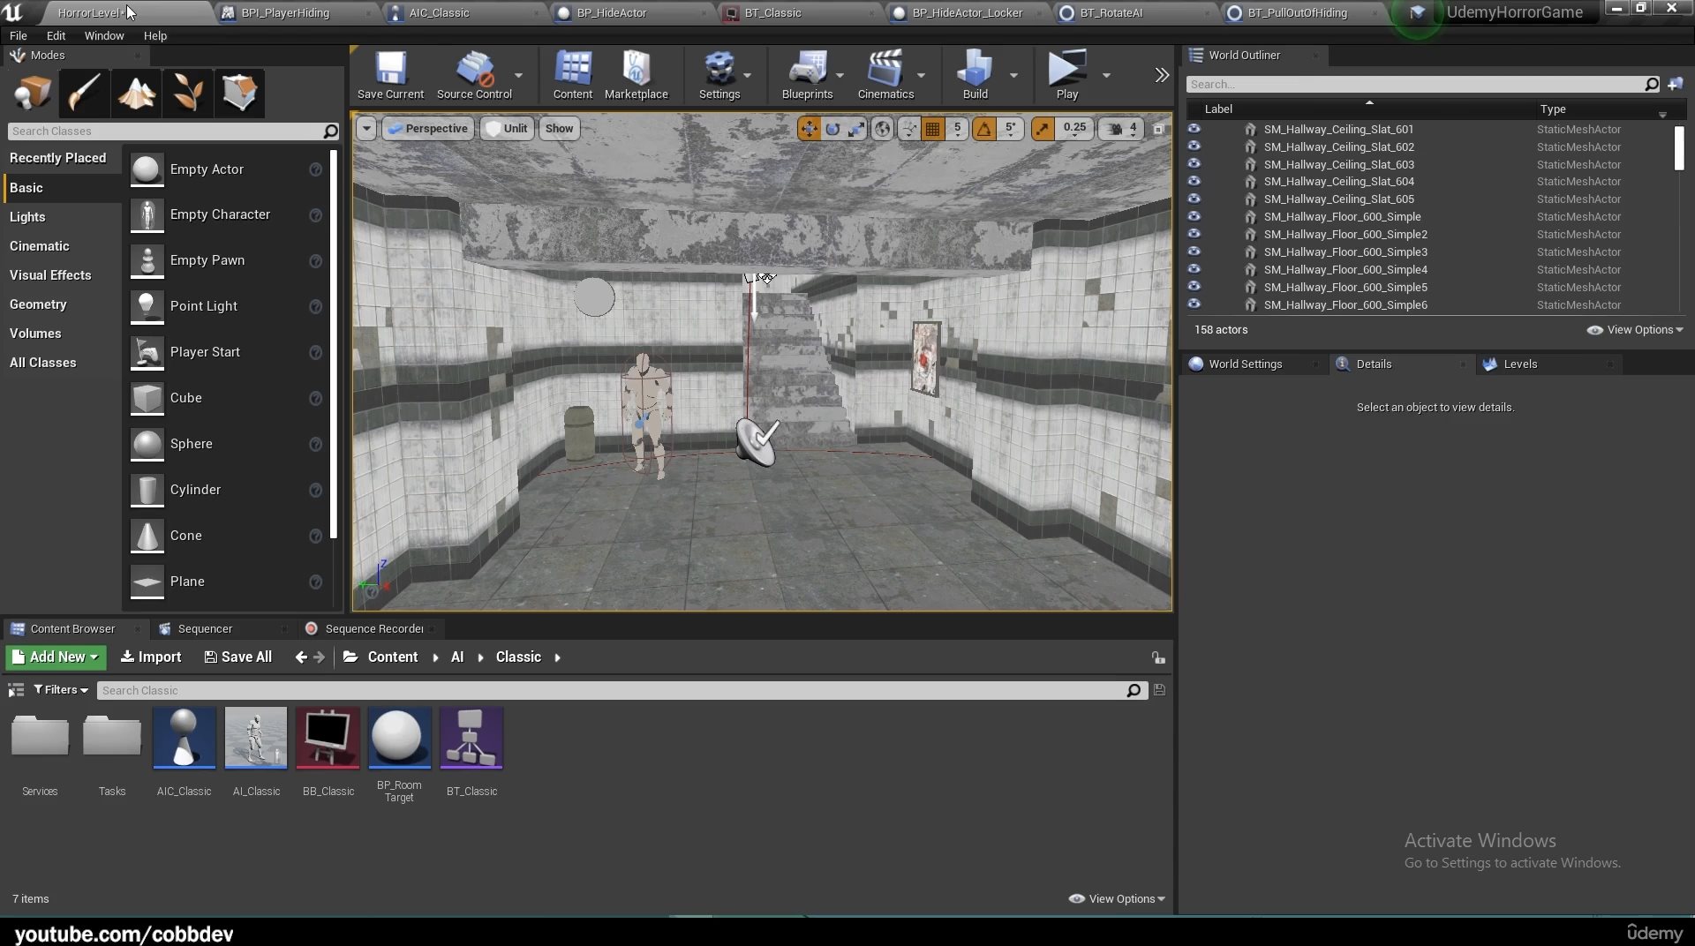Toggle visibility of SM_Hallway_Floor_600_Simple
The width and height of the screenshot is (1695, 946).
click(x=1194, y=217)
